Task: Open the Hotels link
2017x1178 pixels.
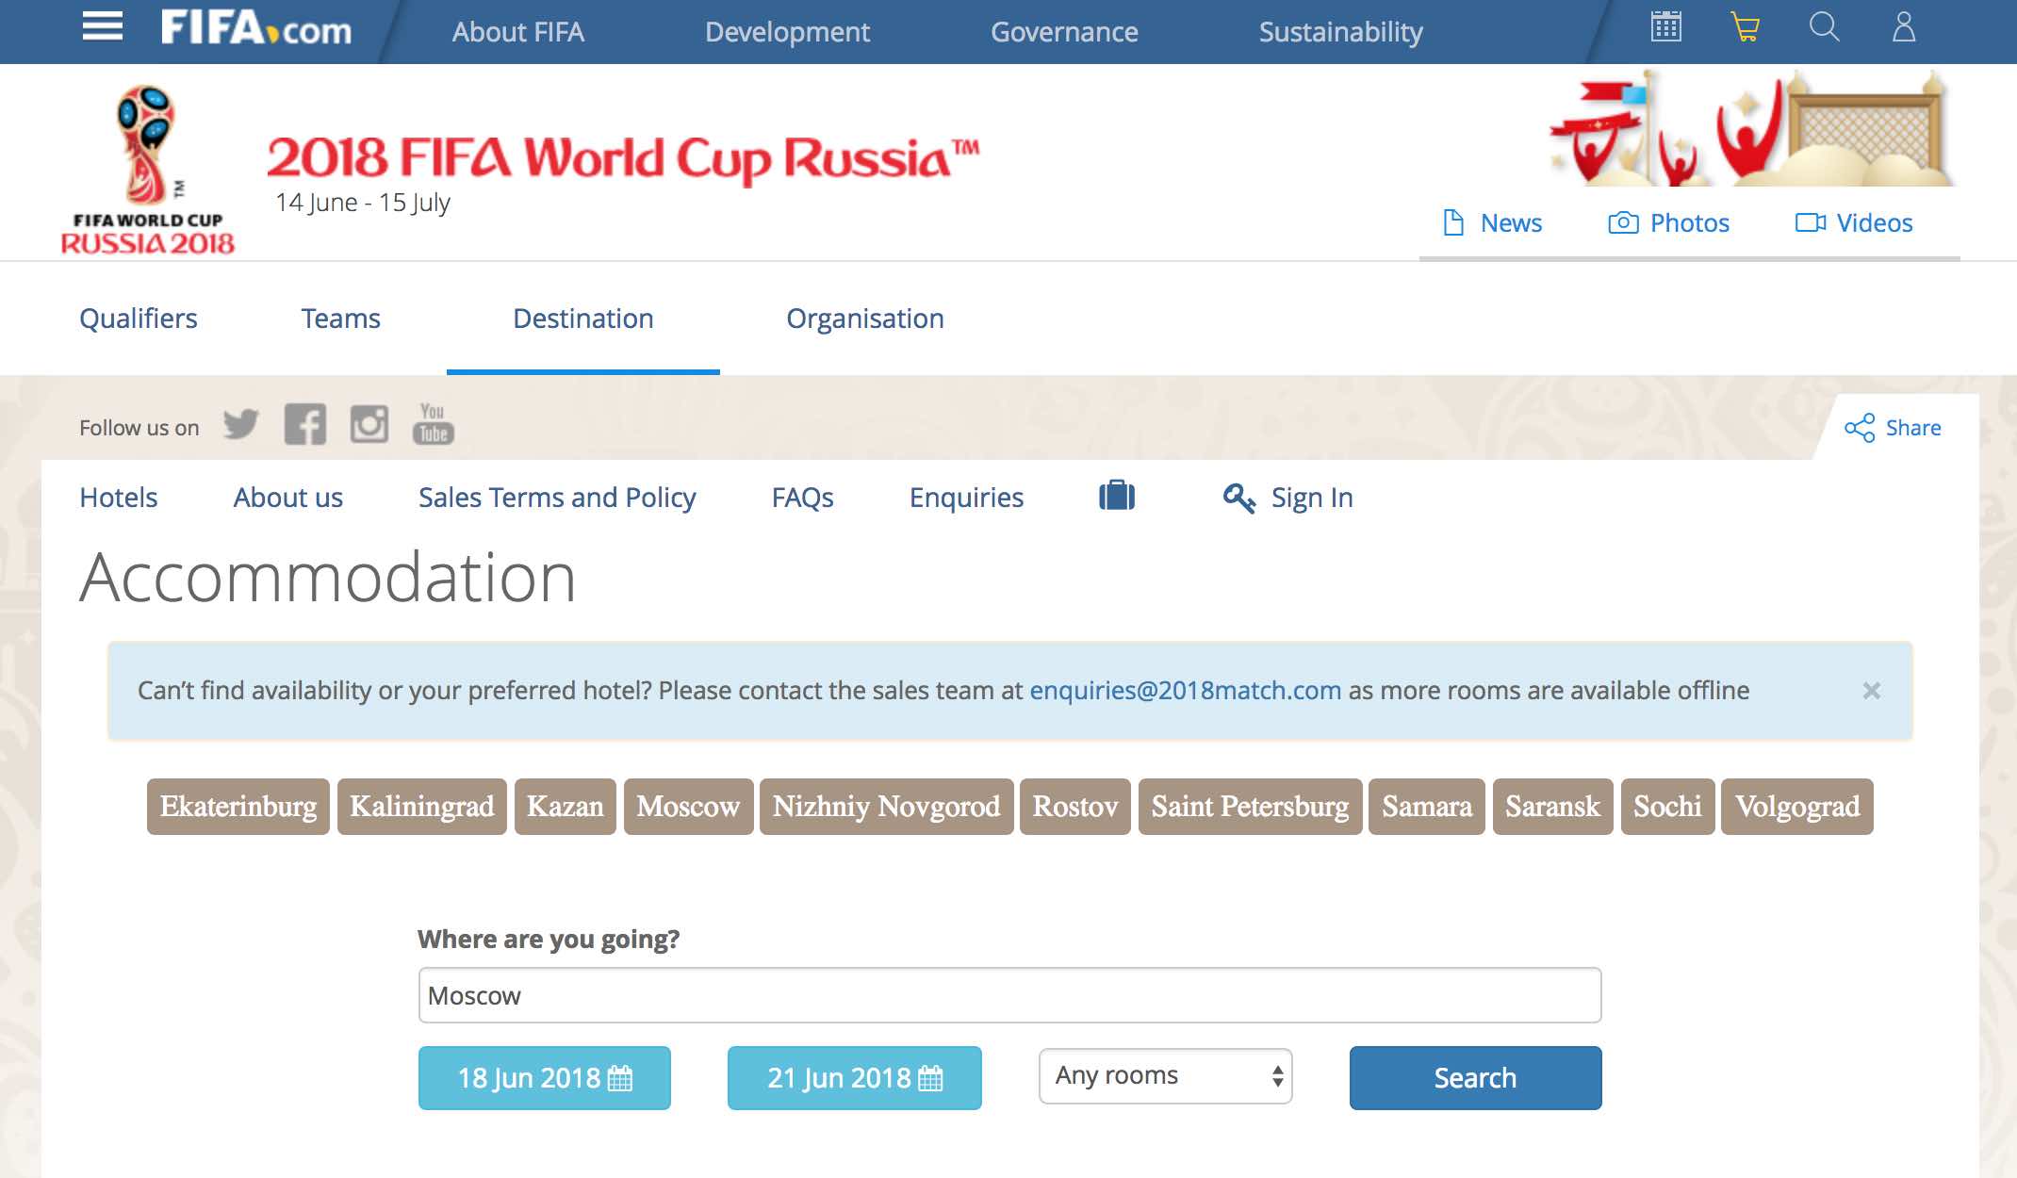Action: coord(119,498)
